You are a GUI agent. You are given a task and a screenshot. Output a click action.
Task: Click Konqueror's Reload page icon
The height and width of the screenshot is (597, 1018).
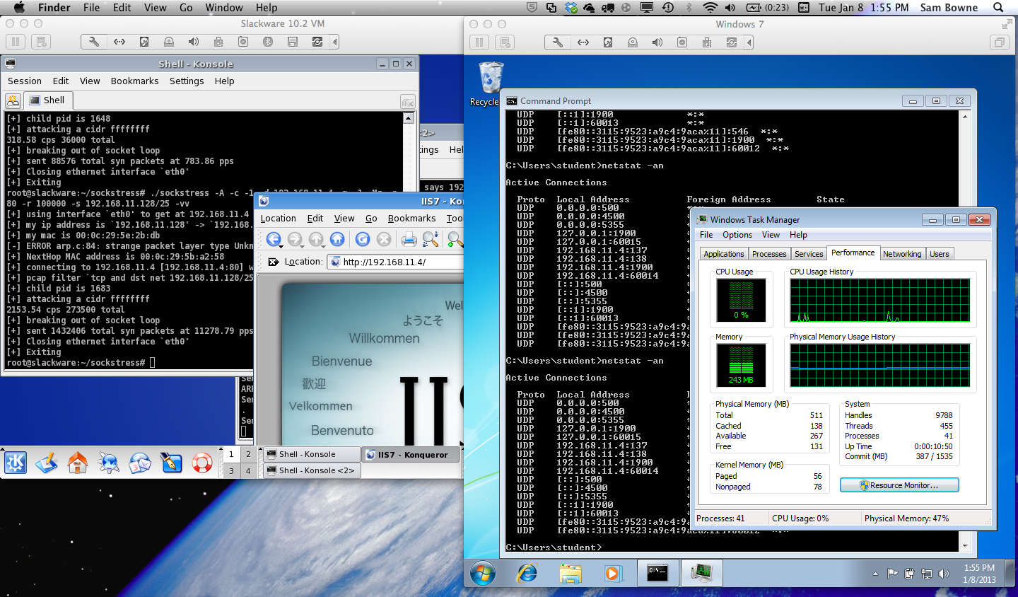coord(363,240)
